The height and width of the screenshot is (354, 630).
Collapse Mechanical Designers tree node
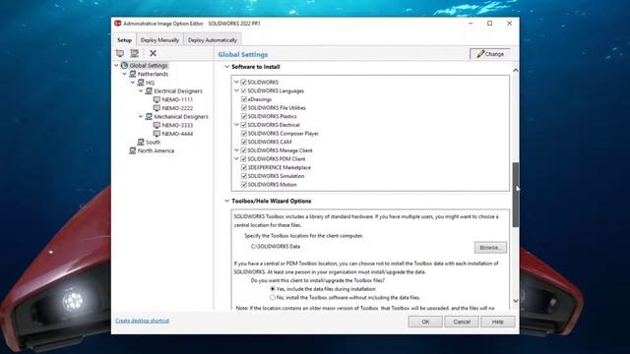pos(141,116)
